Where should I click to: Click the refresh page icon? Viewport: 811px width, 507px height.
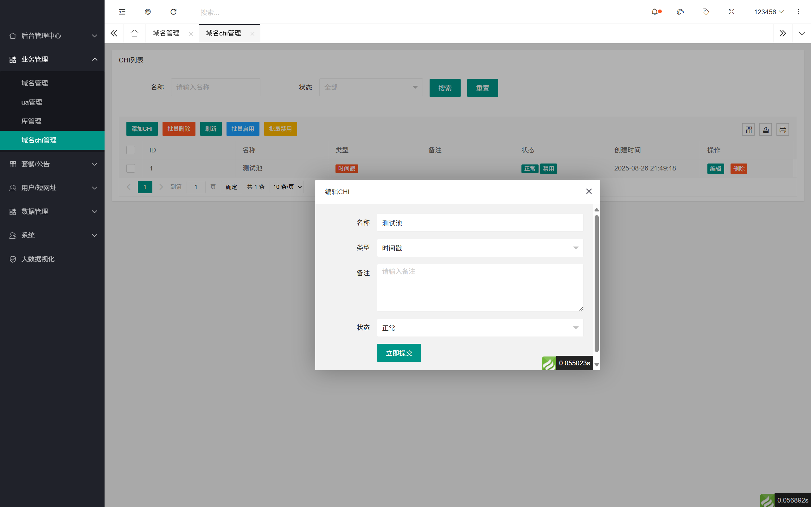pos(174,12)
